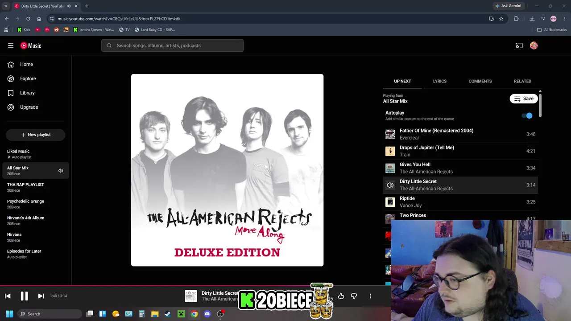The image size is (571, 321).
Task: Click the player bar album thumbnail
Action: pyautogui.click(x=191, y=296)
